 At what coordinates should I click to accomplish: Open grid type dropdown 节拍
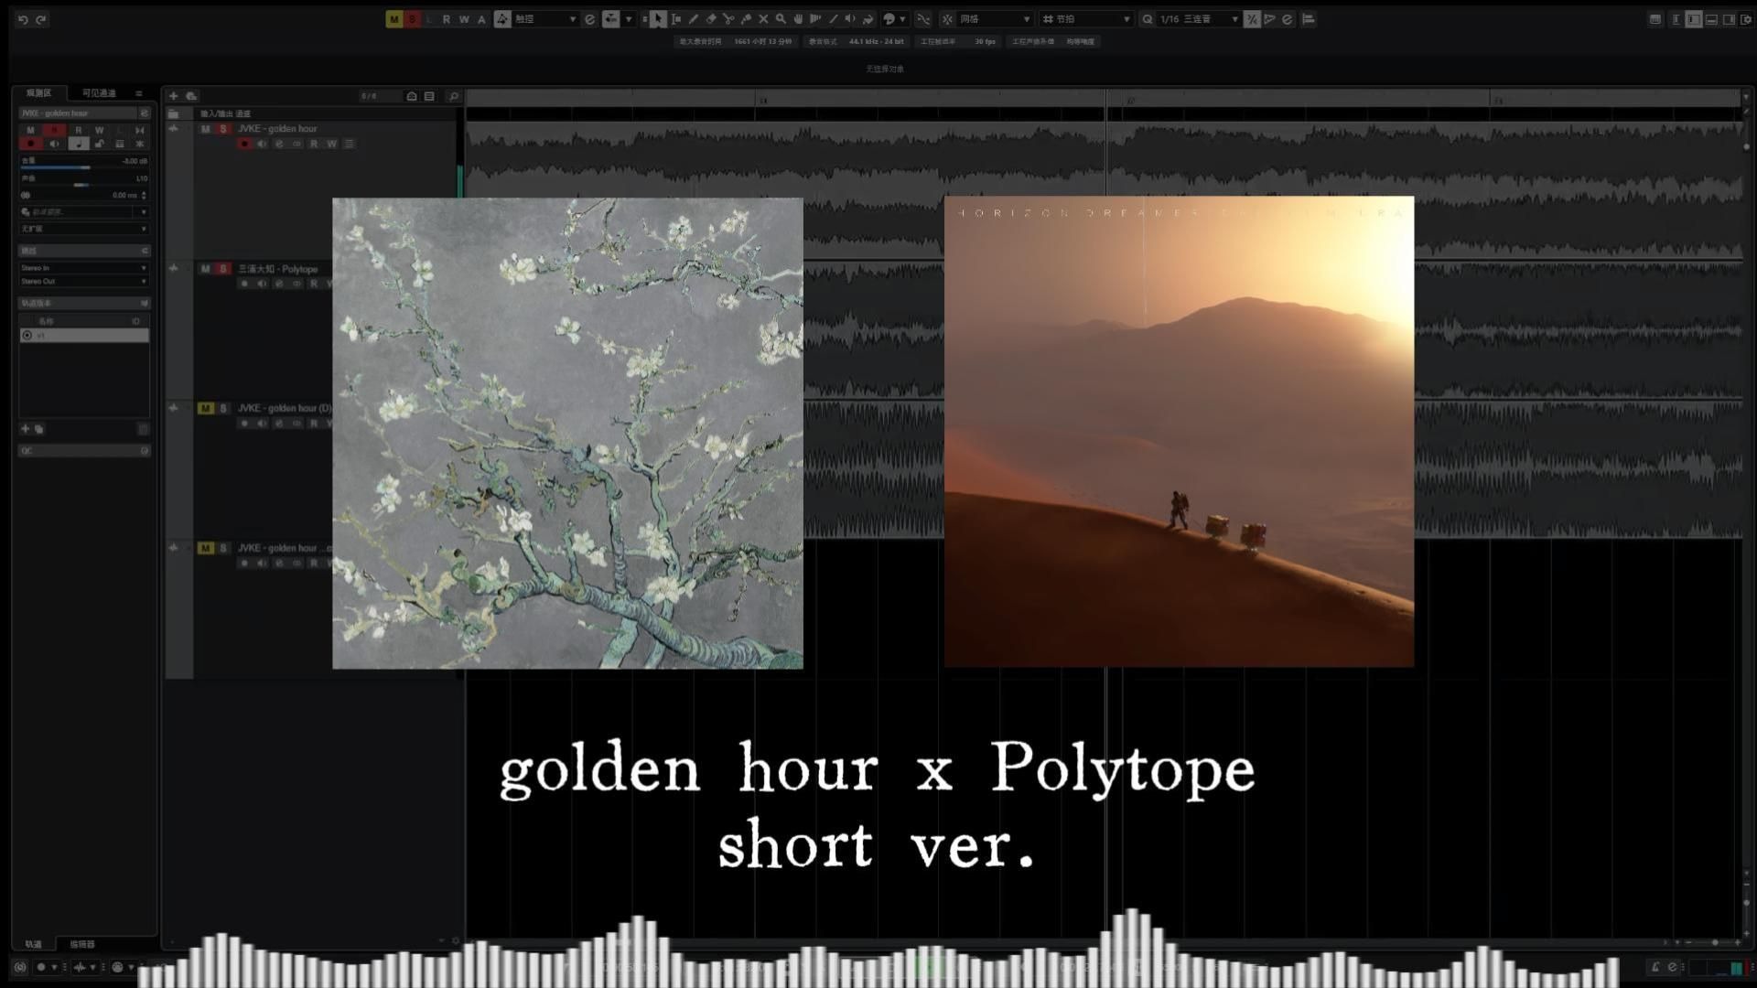[x=1086, y=19]
